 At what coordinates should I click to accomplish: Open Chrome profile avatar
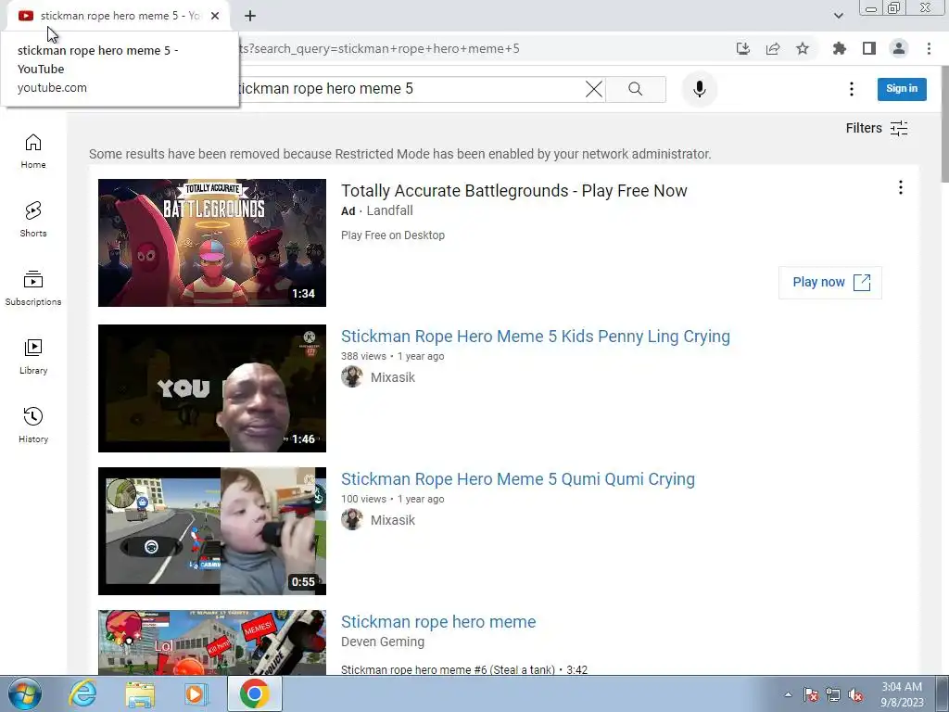click(x=899, y=48)
